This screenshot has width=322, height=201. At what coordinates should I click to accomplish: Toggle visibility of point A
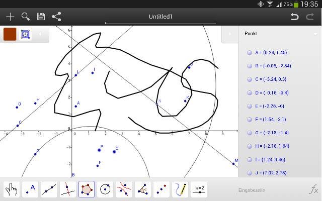[x=250, y=53]
